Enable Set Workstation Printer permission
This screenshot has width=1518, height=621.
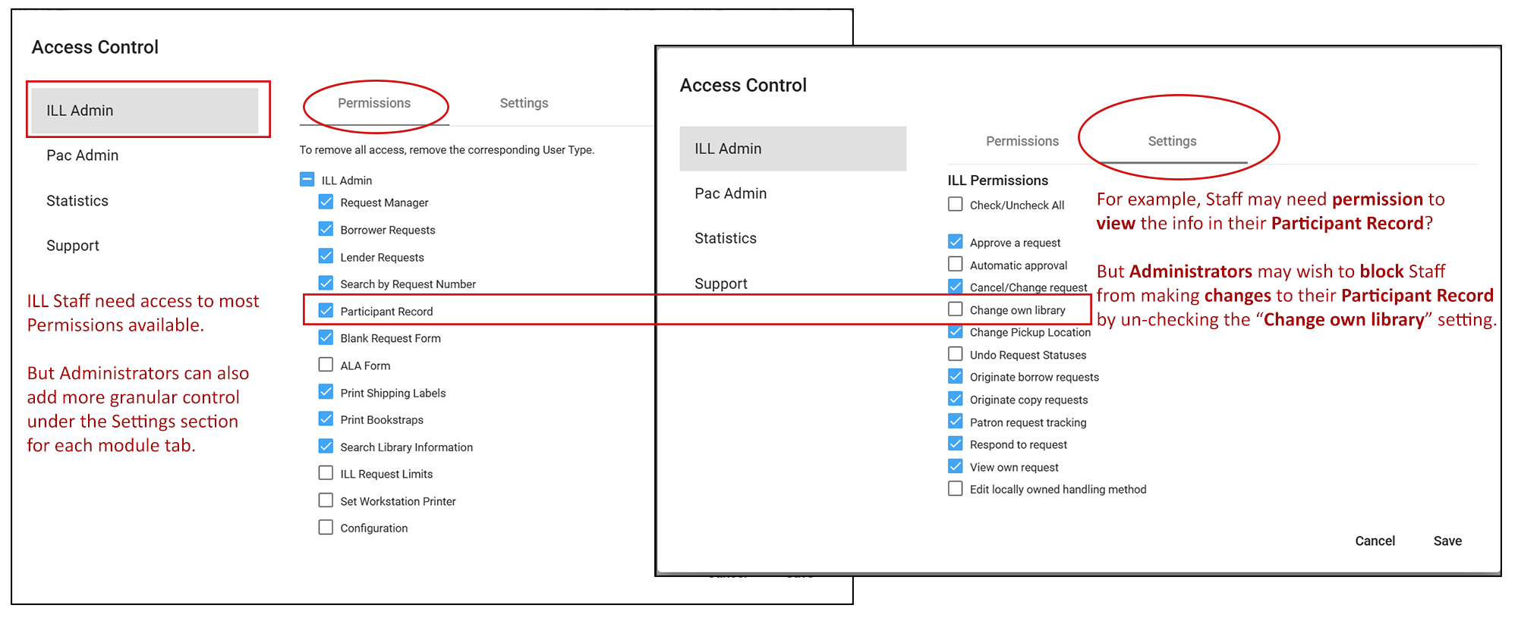point(326,500)
